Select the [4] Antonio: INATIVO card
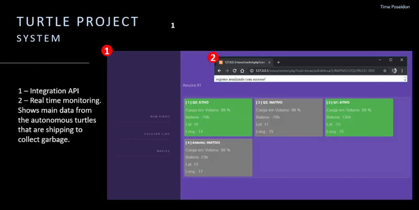This screenshot has width=419, height=210. click(x=217, y=157)
